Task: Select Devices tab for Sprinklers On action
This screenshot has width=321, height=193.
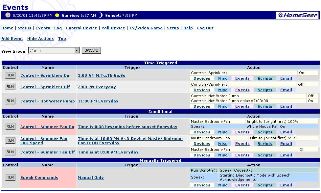Action: pyautogui.click(x=202, y=79)
